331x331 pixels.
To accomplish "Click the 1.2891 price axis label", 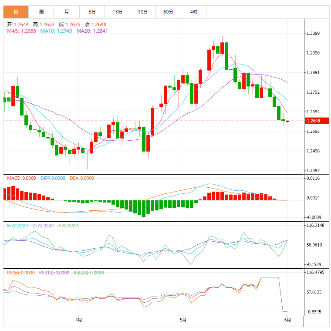I will click(x=313, y=73).
